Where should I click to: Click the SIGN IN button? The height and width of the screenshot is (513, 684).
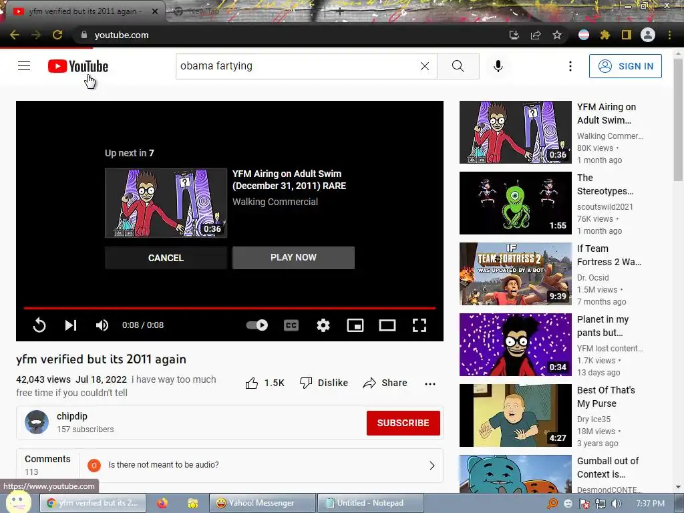tap(625, 66)
